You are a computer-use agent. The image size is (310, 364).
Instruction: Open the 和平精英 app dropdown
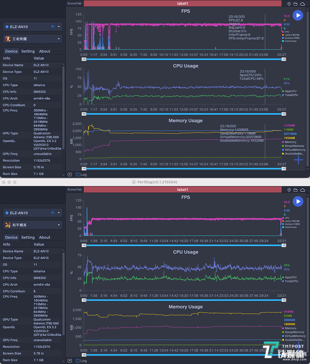[x=33, y=225]
